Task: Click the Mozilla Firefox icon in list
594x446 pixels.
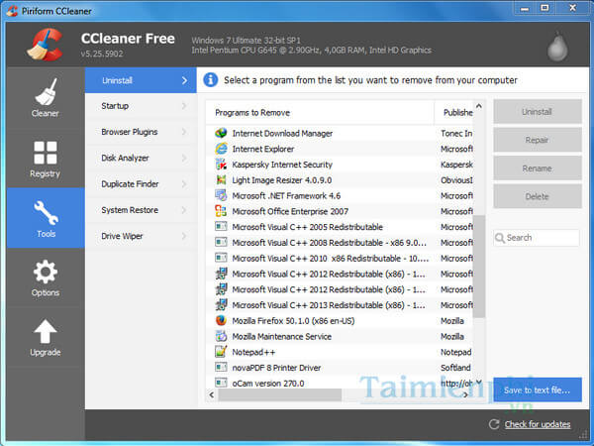Action: pyautogui.click(x=221, y=320)
